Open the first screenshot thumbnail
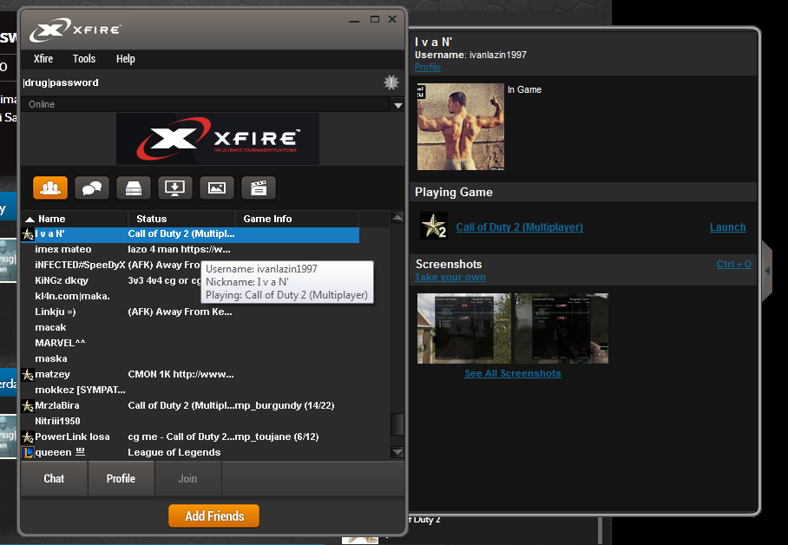 [463, 328]
